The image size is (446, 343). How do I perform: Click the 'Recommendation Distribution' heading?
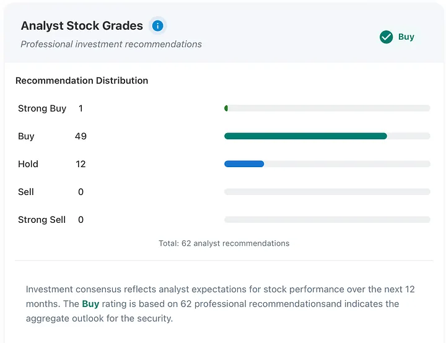82,80
